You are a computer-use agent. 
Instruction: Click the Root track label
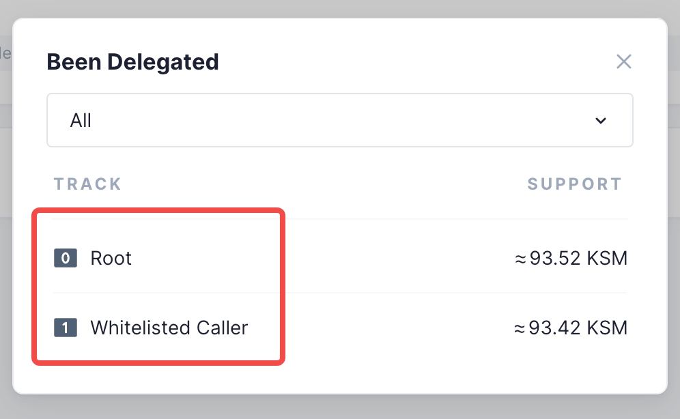[x=111, y=258]
